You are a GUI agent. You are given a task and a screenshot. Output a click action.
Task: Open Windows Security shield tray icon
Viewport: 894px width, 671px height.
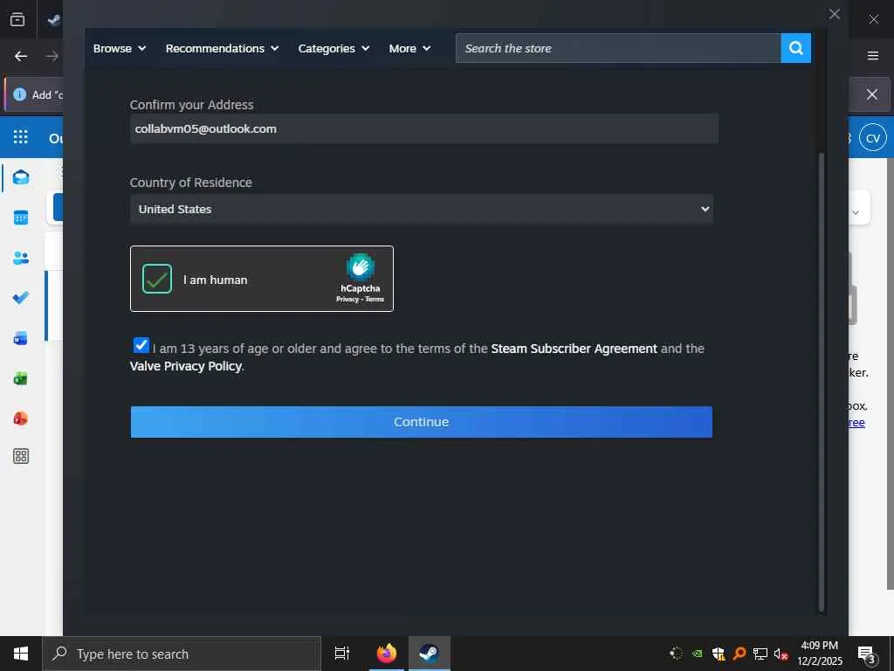coord(718,654)
